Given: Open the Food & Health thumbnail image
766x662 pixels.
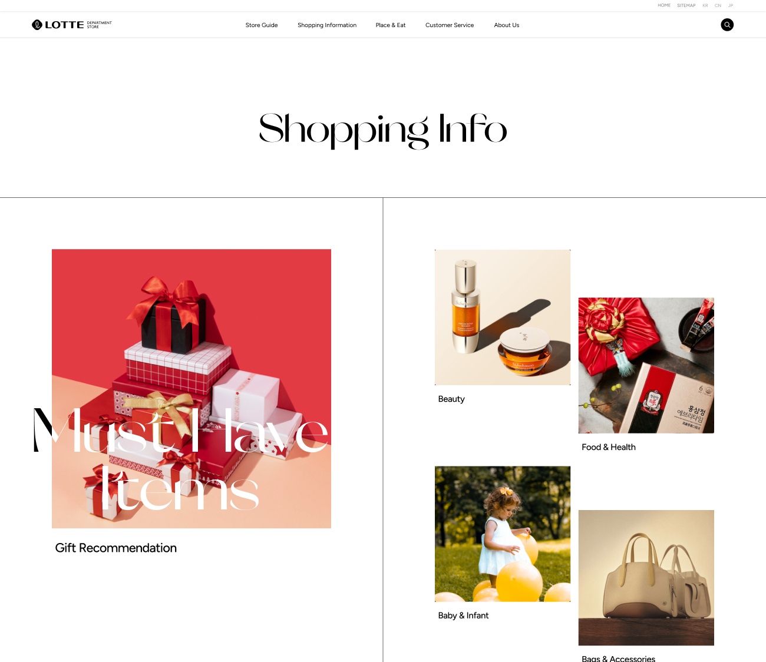Looking at the screenshot, I should (646, 366).
